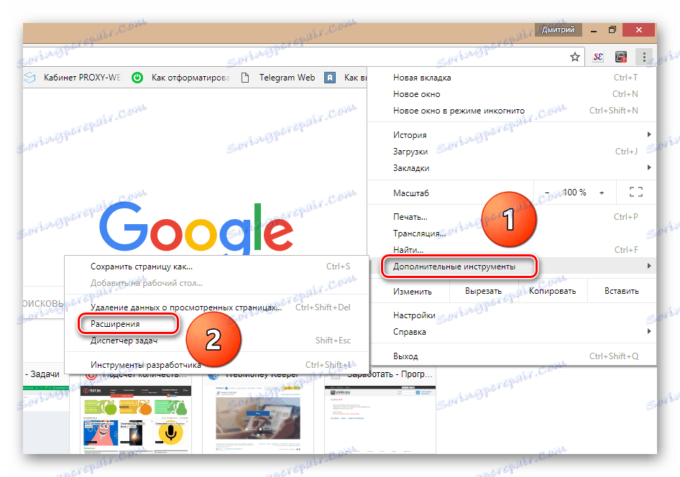
Task: Expand the История submenu arrow
Action: 649,135
